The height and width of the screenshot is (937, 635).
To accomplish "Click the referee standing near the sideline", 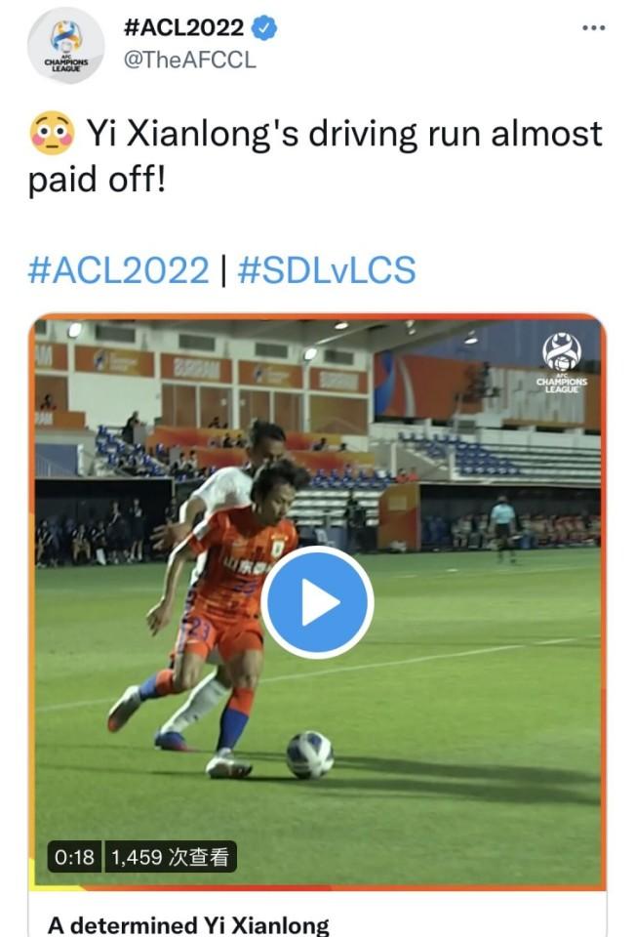I will point(503,529).
